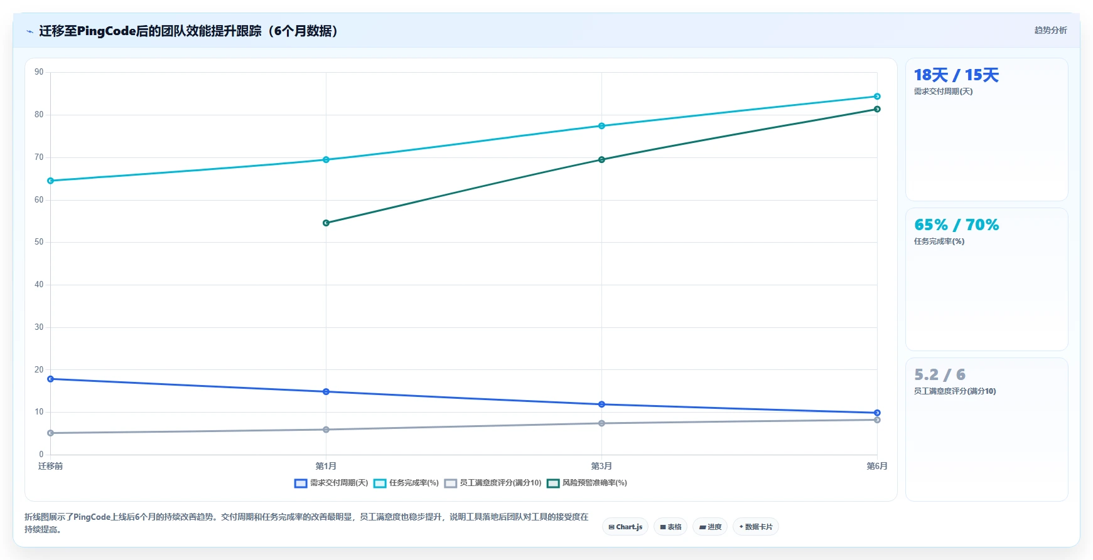Select the task completion point at 第6月
This screenshot has width=1093, height=560.
[x=877, y=97]
